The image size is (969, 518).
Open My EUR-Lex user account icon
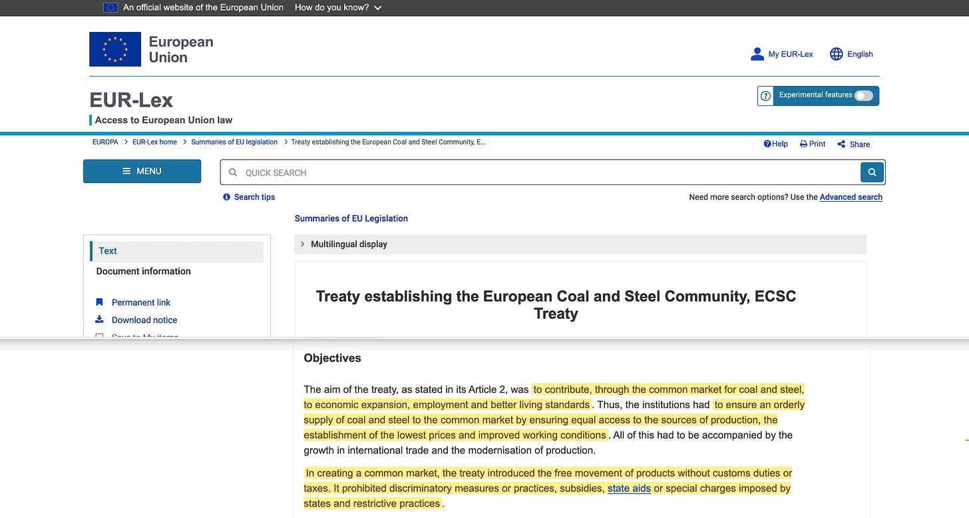click(757, 54)
